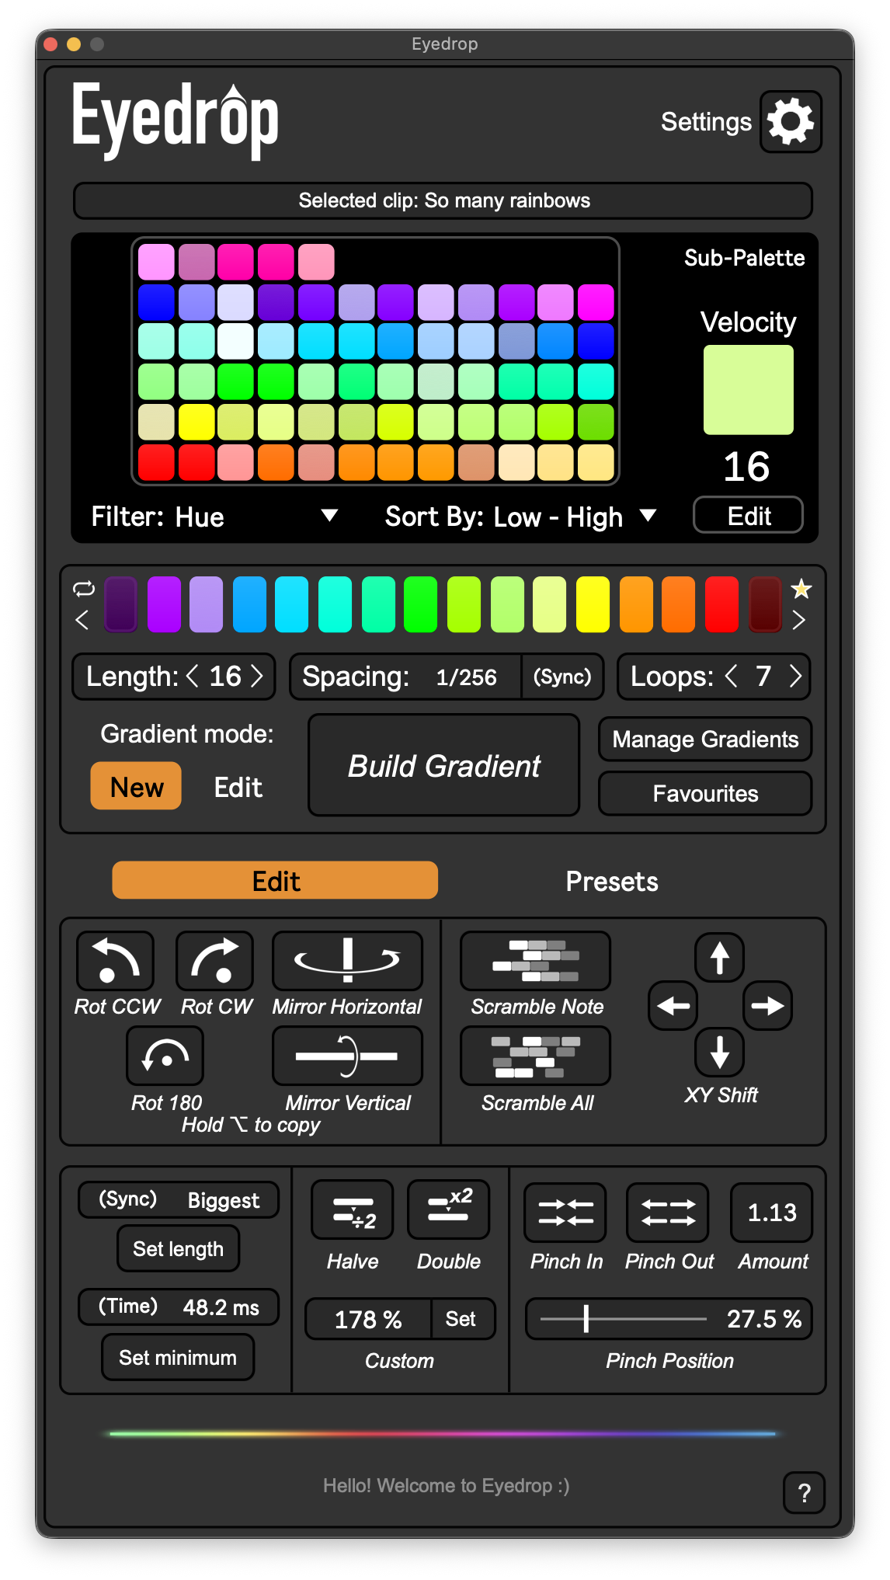Click the Double x2 icon

(449, 1210)
